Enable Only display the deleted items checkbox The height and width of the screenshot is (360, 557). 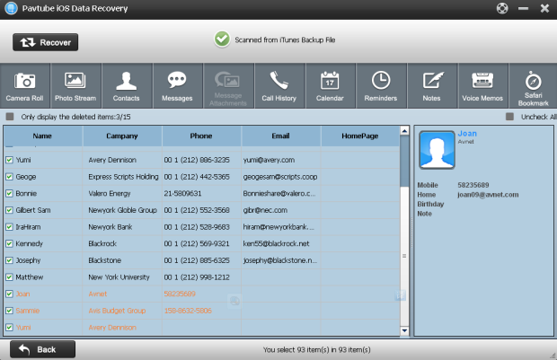click(10, 117)
